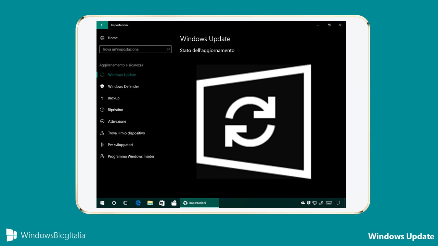
Task: Open the Store from the taskbar
Action: click(x=162, y=203)
